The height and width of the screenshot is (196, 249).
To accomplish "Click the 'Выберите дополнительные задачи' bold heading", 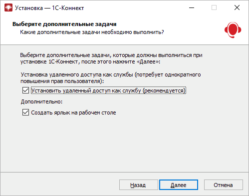I will point(64,24).
